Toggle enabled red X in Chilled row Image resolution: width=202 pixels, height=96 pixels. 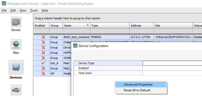point(43,42)
